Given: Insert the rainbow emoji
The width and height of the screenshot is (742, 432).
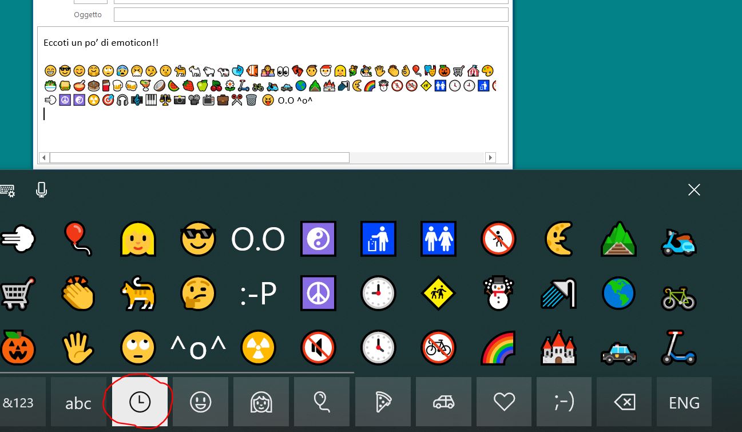Looking at the screenshot, I should (x=498, y=348).
